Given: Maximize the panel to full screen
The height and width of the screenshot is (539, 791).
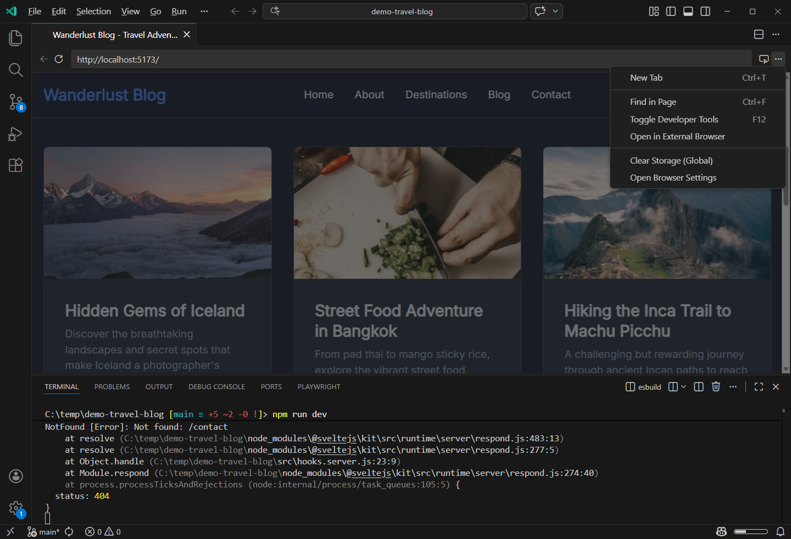Looking at the screenshot, I should pos(759,386).
